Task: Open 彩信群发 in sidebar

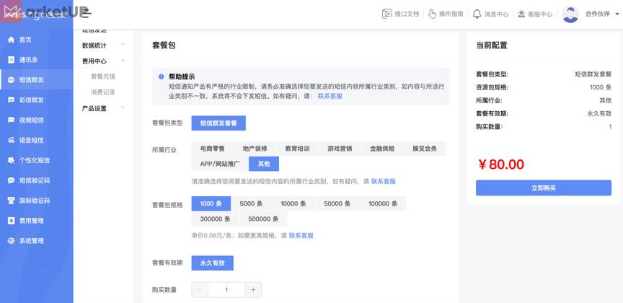Action: [x=37, y=100]
